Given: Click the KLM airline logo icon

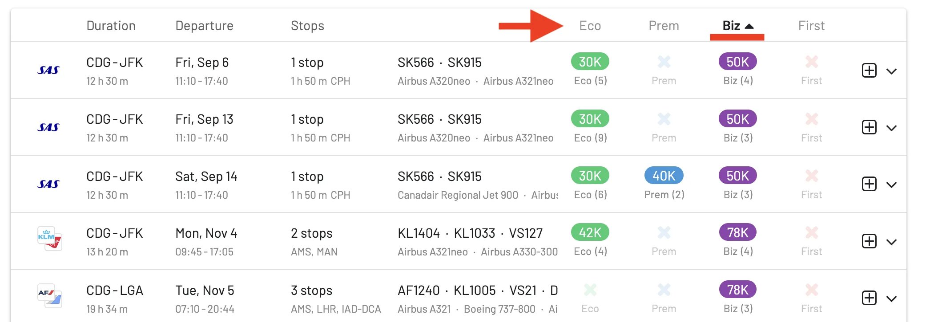Looking at the screenshot, I should (49, 239).
